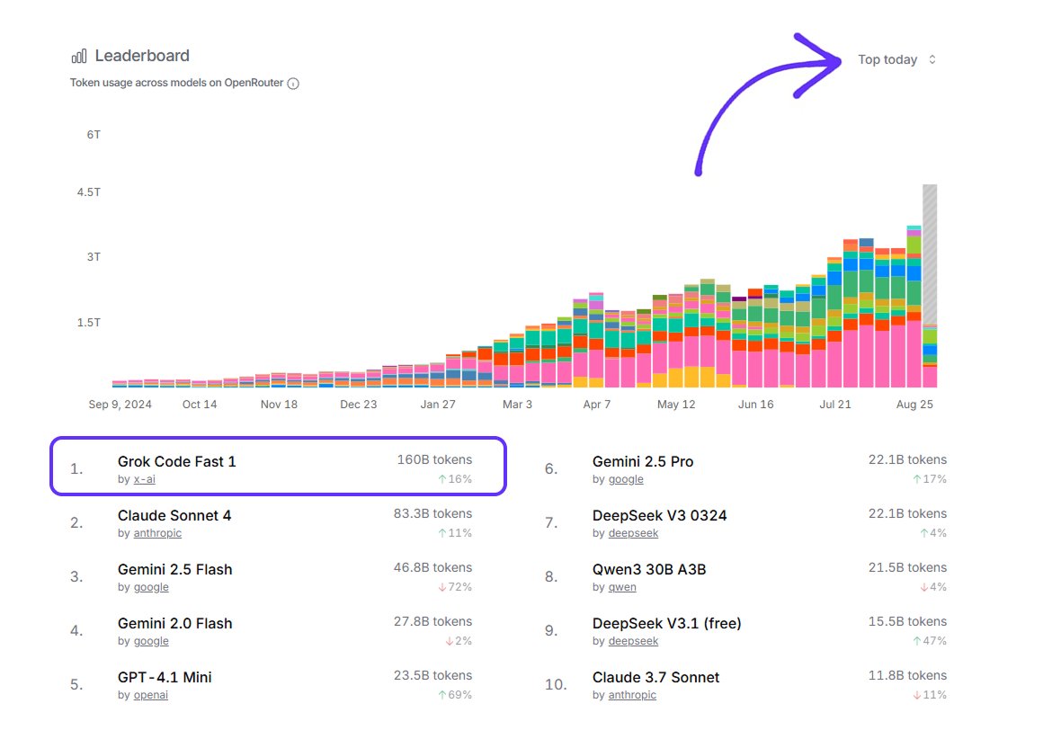Viewport: 1061px width, 739px height.
Task: Click the 46.8B tokens value
Action: [433, 568]
